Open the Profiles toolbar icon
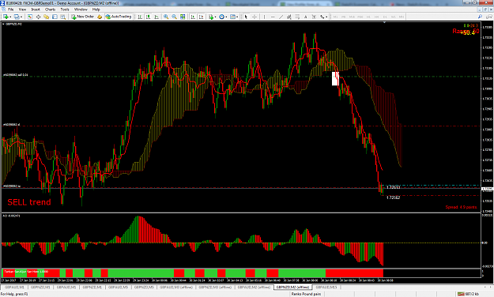Screen dimensions: 494x297 (17, 17)
